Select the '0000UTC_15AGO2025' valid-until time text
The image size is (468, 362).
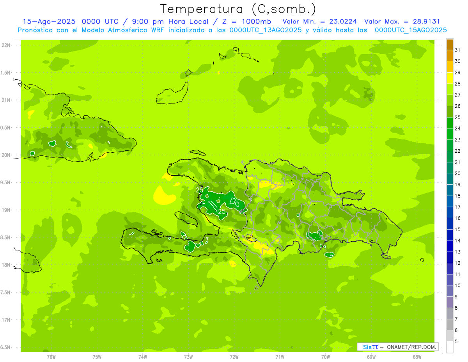411,30
